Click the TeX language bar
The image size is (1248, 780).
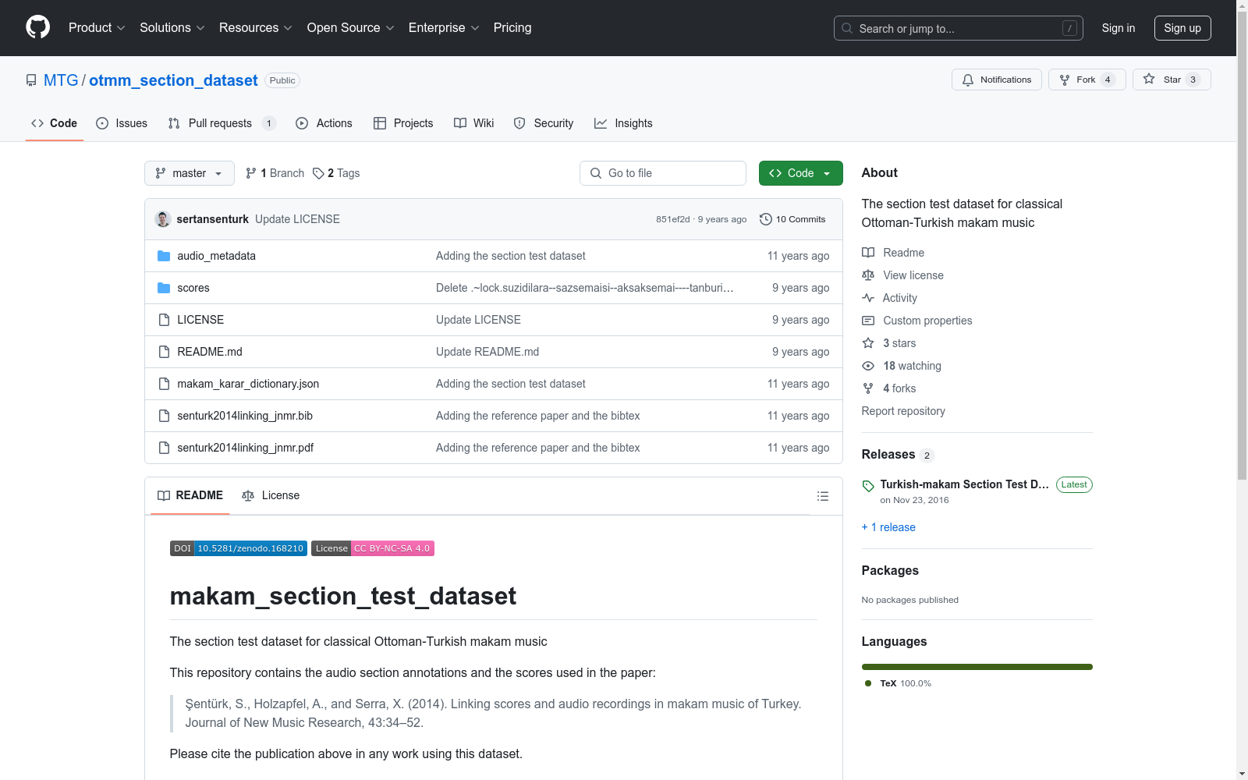tap(977, 667)
